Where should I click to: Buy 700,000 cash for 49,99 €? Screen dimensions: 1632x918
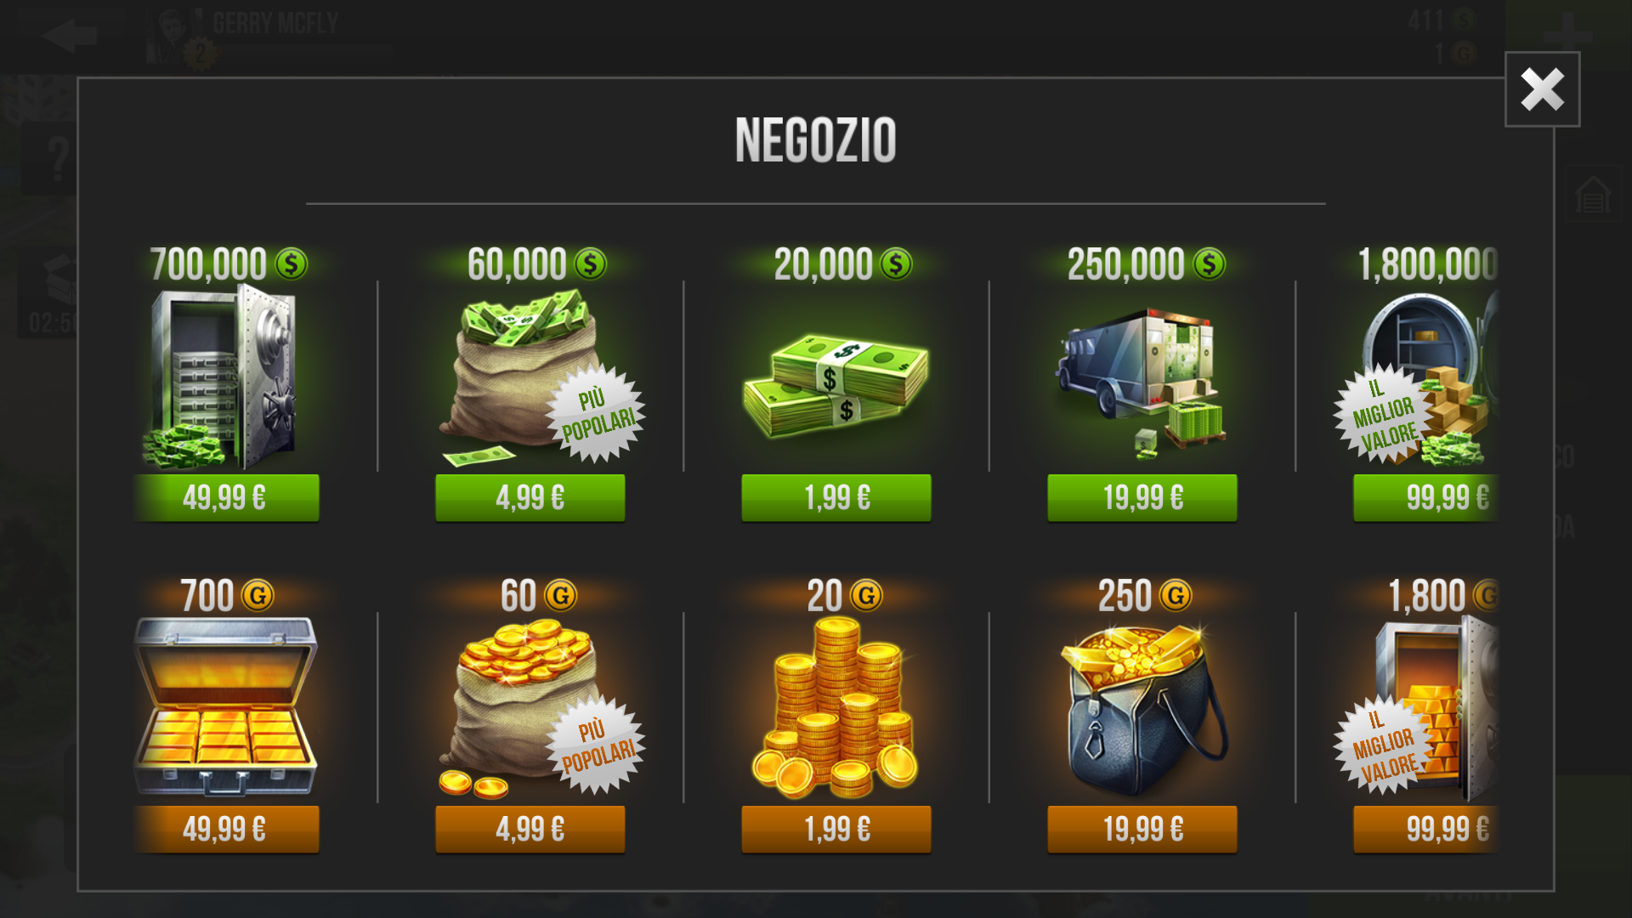tap(225, 498)
